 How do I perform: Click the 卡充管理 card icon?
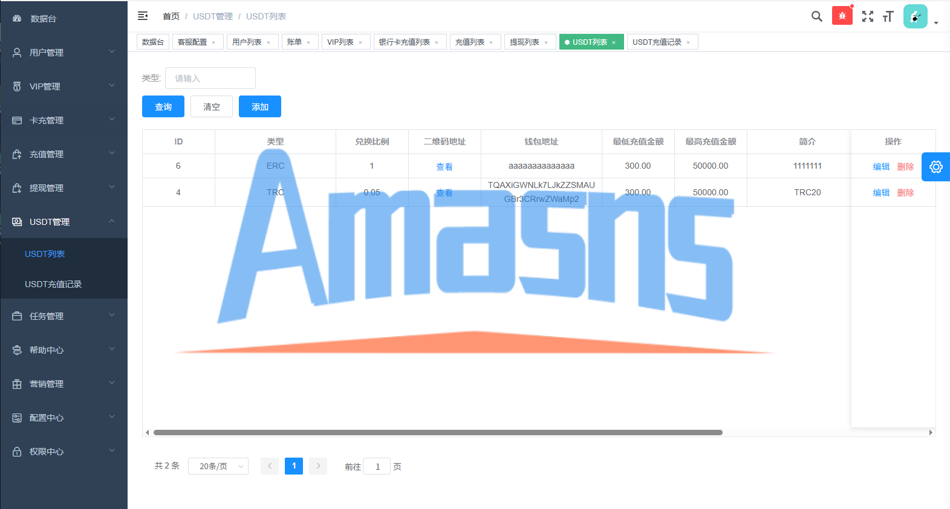click(x=17, y=120)
